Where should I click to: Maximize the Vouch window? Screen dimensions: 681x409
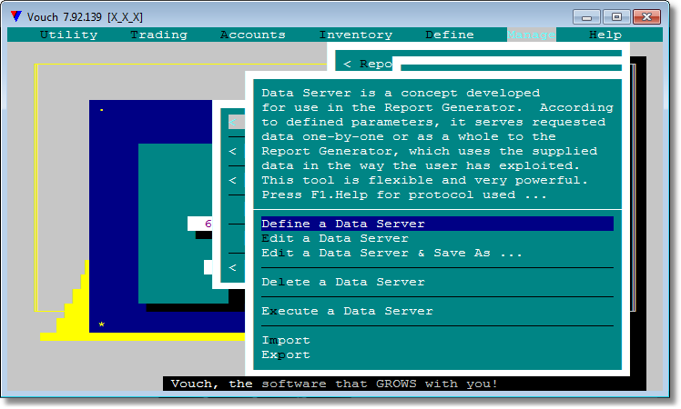pos(616,17)
